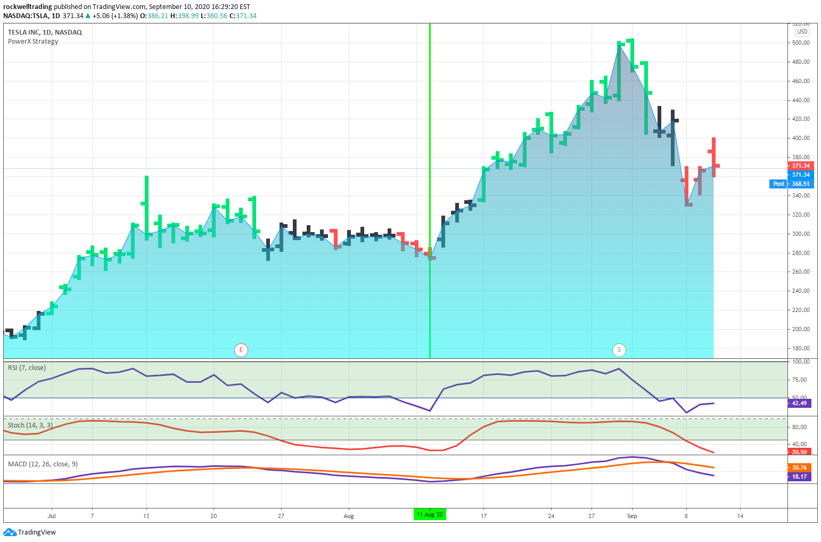Click the Post 368.51 price label
The width and height of the screenshot is (821, 542).
(x=791, y=184)
